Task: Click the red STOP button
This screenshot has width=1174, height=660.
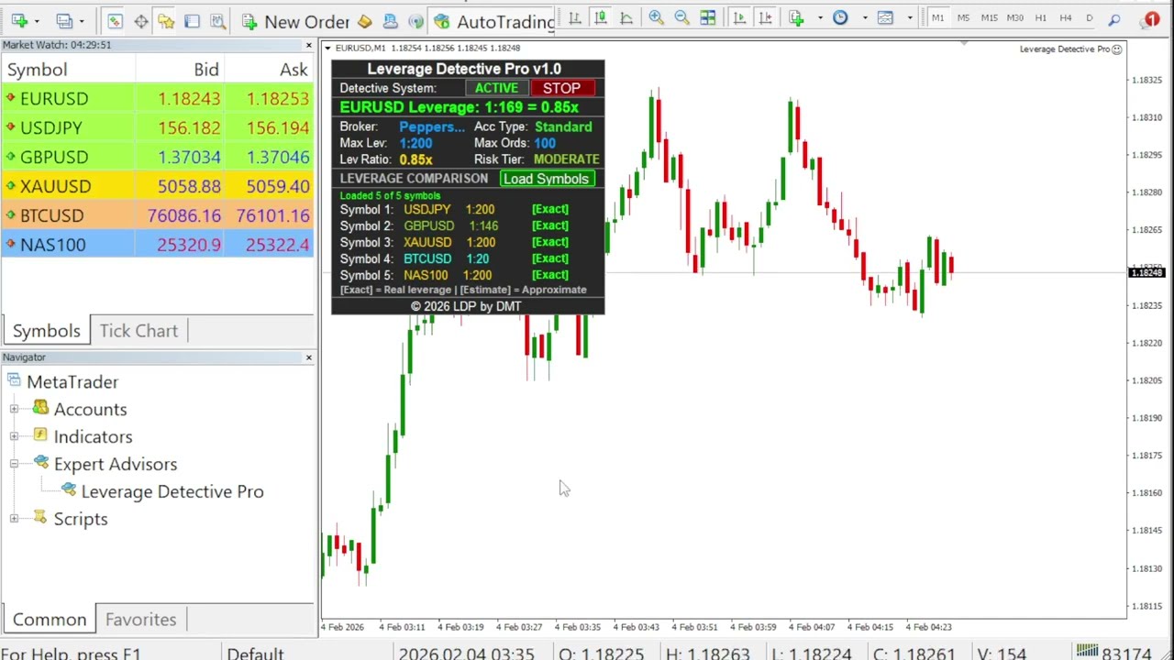Action: click(561, 88)
